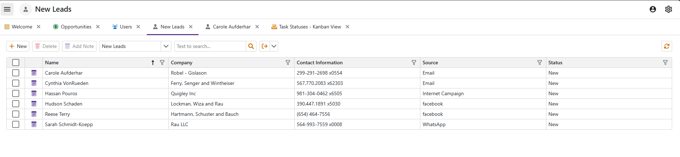Check the Hudson Schaden row checkbox

pos(16,104)
